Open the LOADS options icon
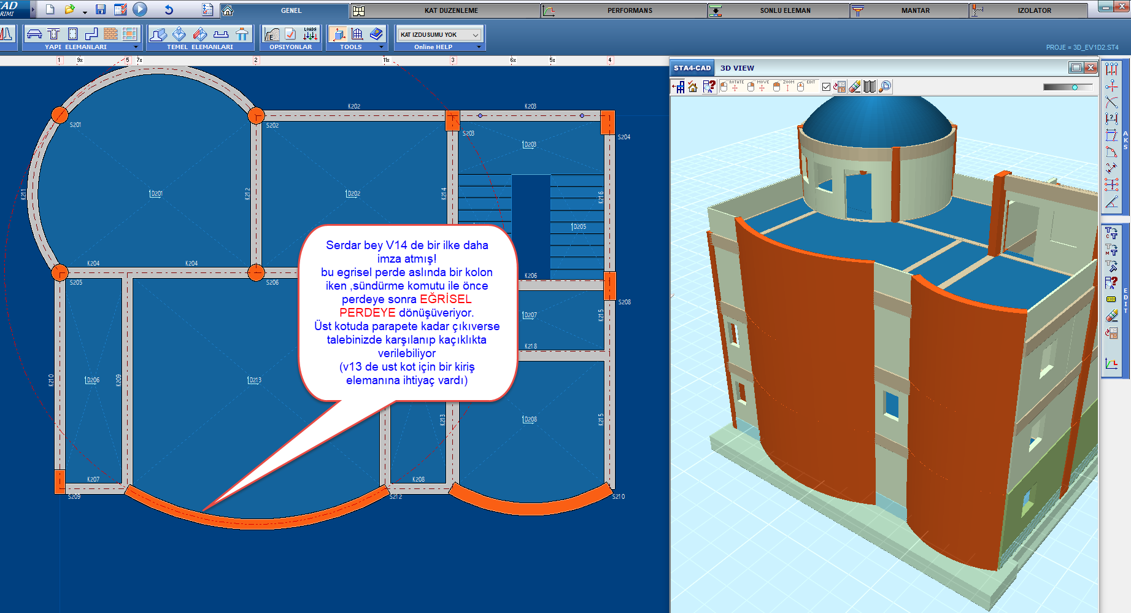 pyautogui.click(x=311, y=34)
